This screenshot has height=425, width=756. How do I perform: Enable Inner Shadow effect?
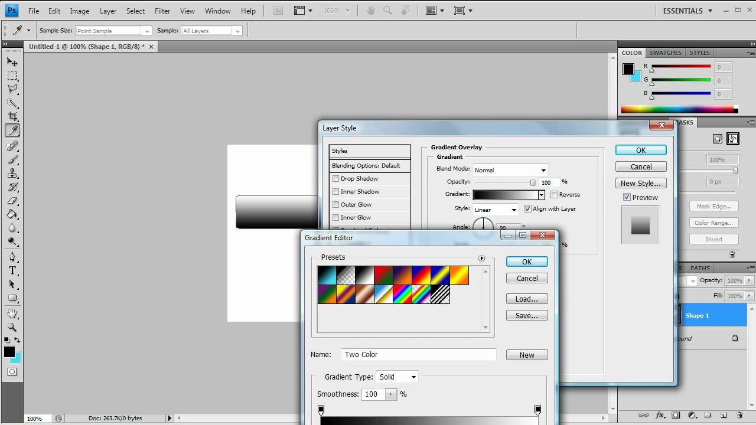[336, 192]
